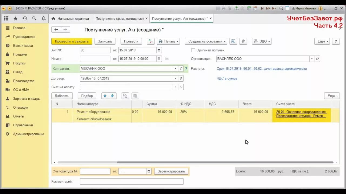
Task: Click the Комментарий input field
Action: coord(132,181)
